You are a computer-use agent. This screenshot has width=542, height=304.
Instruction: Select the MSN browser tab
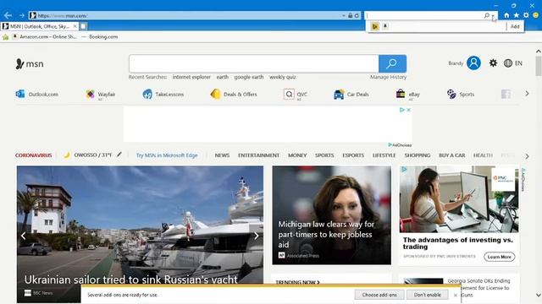(x=40, y=26)
